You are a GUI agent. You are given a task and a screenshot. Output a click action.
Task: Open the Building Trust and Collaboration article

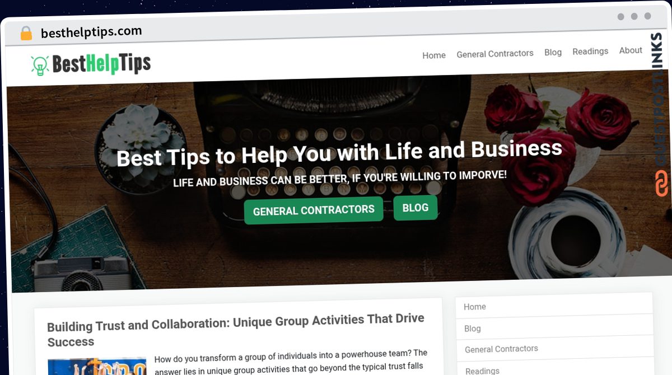236,331
